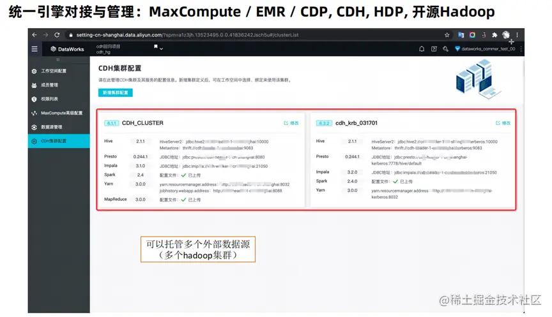Click the lock icon in the address bar
This screenshot has width=552, height=317.
click(x=71, y=35)
